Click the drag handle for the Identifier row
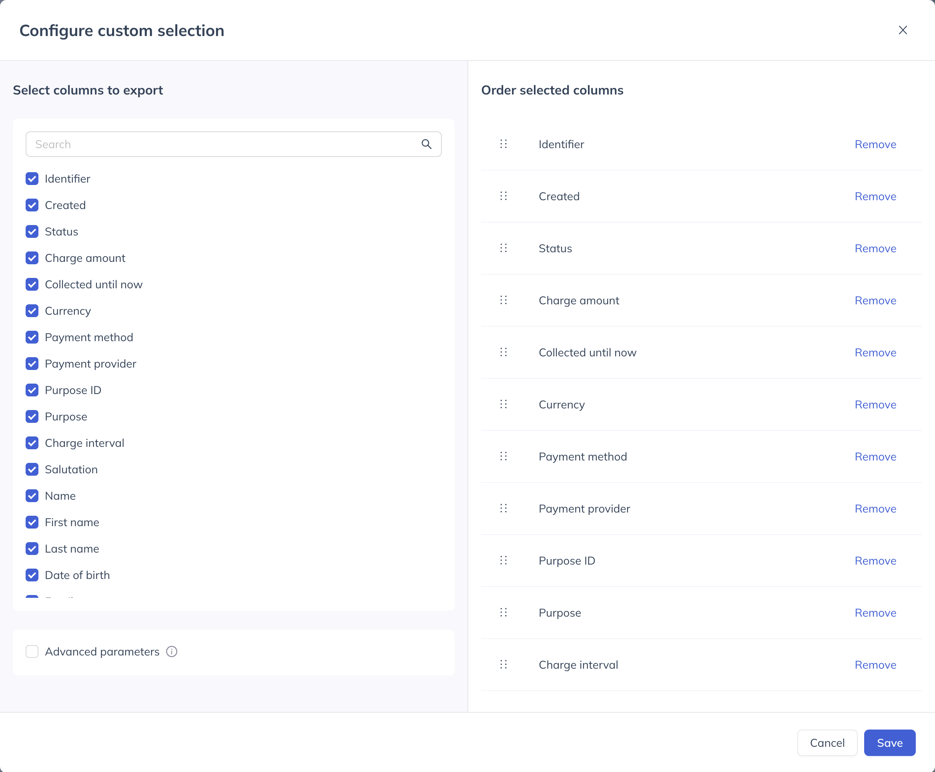The height and width of the screenshot is (772, 935). (503, 144)
